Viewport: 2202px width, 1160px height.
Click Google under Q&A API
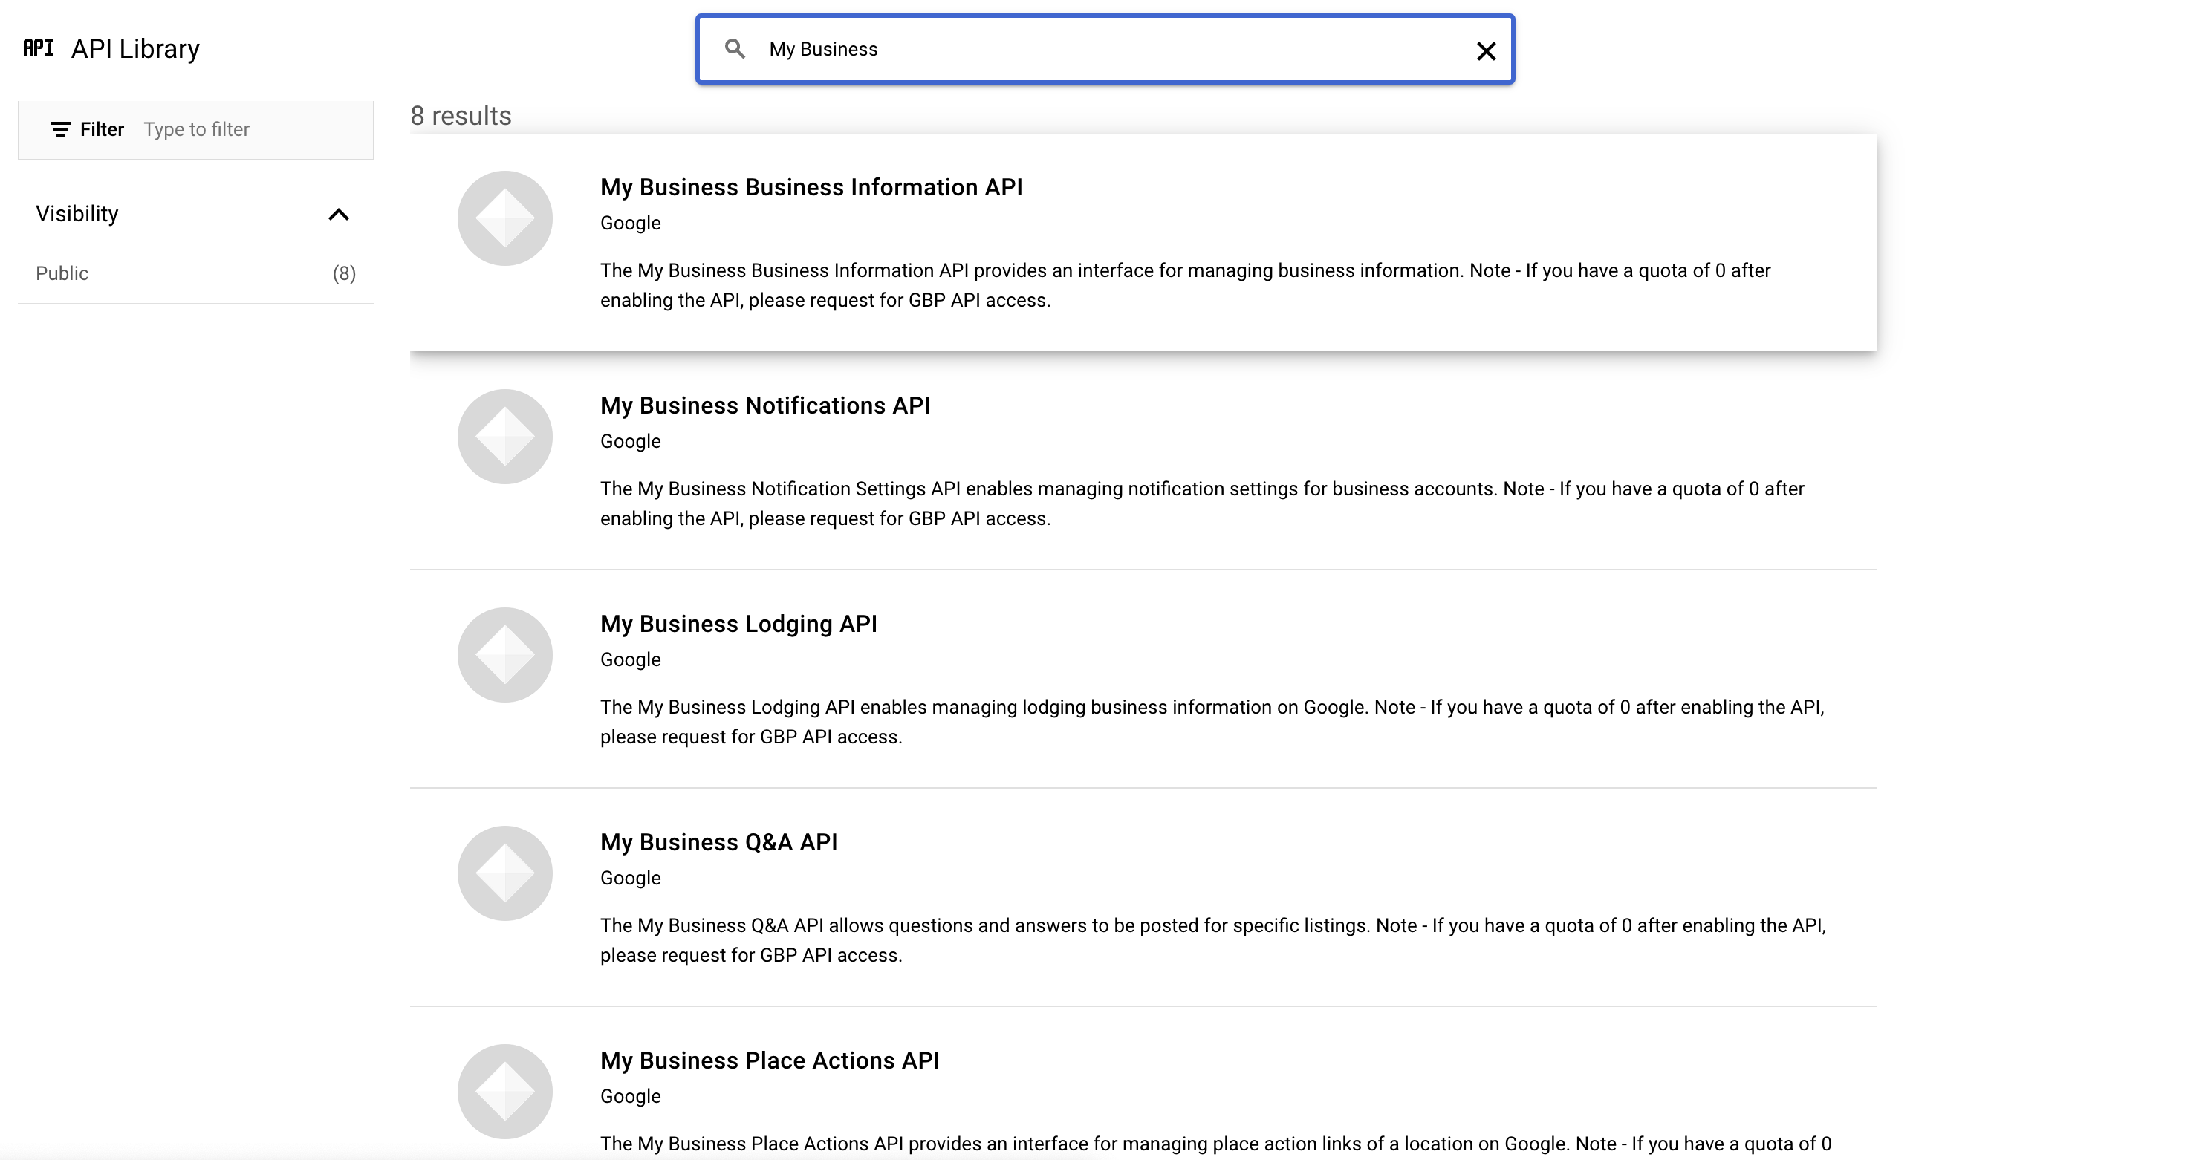(x=630, y=878)
